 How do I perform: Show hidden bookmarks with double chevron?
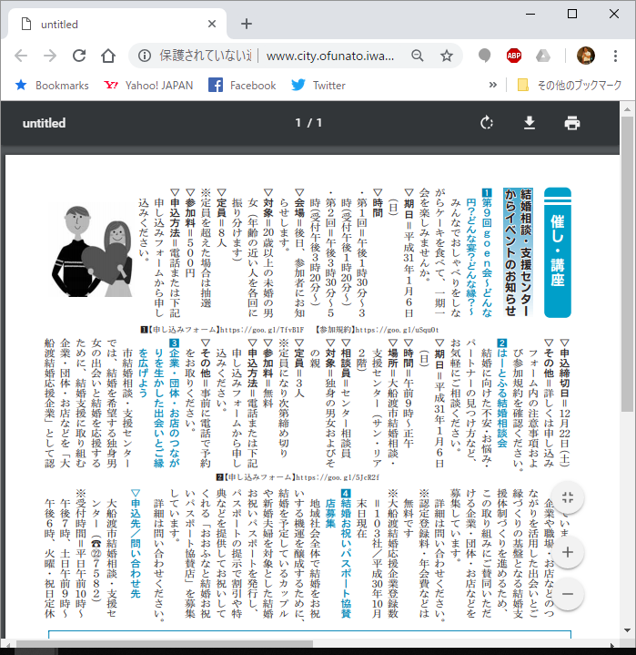tap(493, 86)
